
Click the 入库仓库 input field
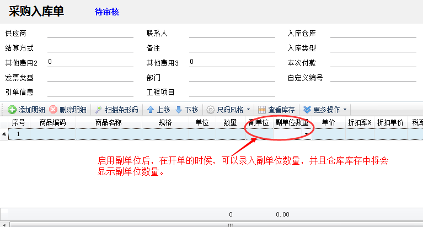[x=373, y=33]
